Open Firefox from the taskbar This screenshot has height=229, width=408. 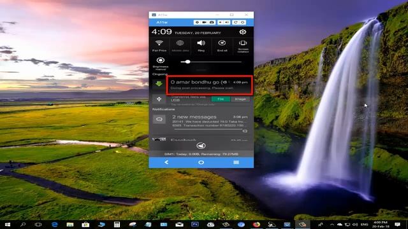pos(256,225)
